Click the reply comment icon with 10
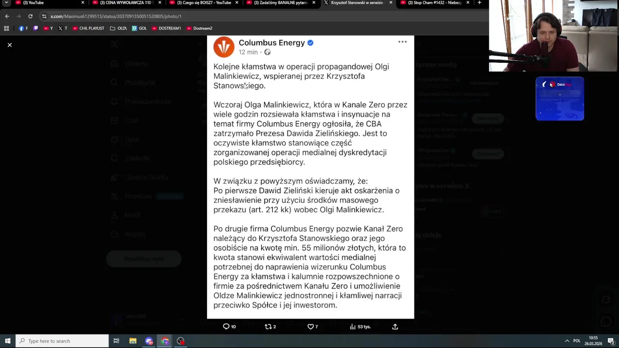 click(229, 327)
